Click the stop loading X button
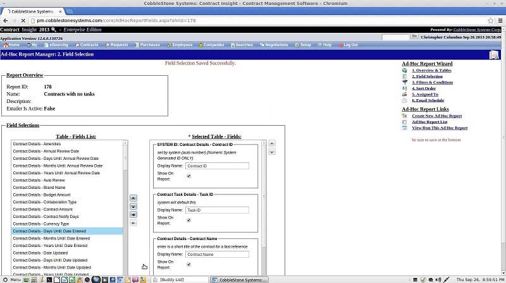 coord(23,20)
